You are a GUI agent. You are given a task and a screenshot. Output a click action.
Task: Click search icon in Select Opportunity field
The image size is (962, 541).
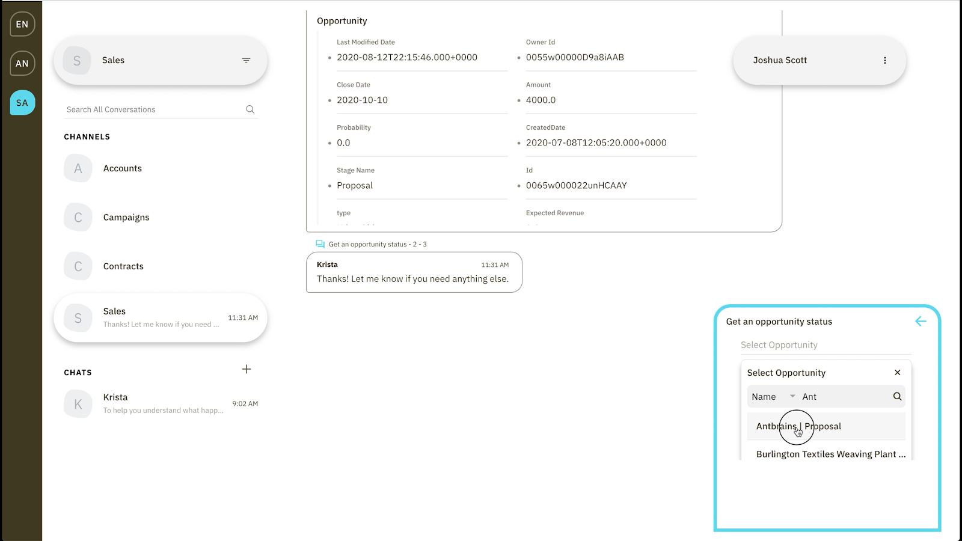(x=897, y=397)
